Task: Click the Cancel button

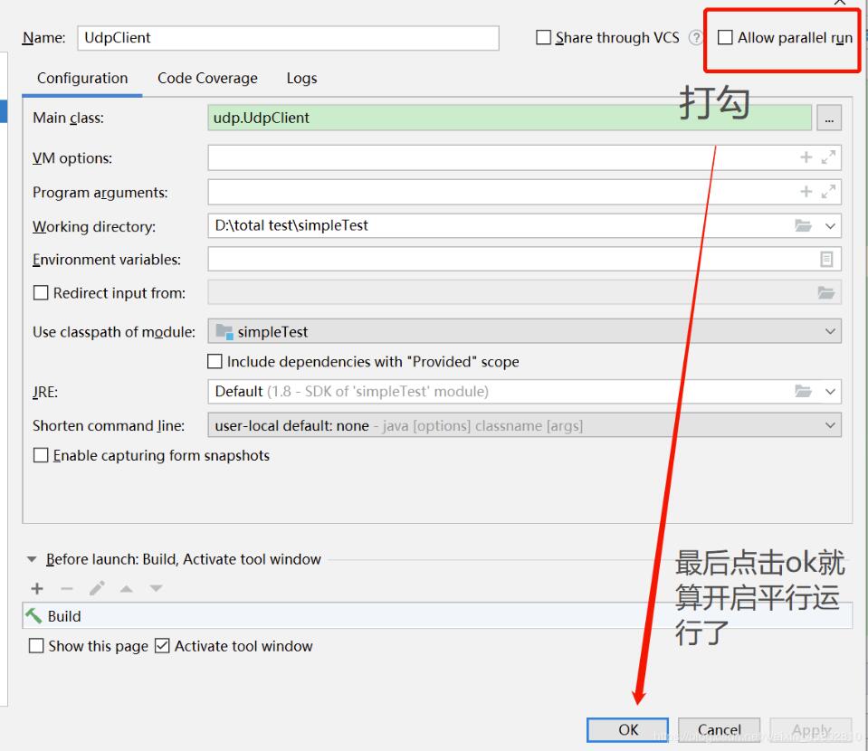Action: [x=719, y=730]
